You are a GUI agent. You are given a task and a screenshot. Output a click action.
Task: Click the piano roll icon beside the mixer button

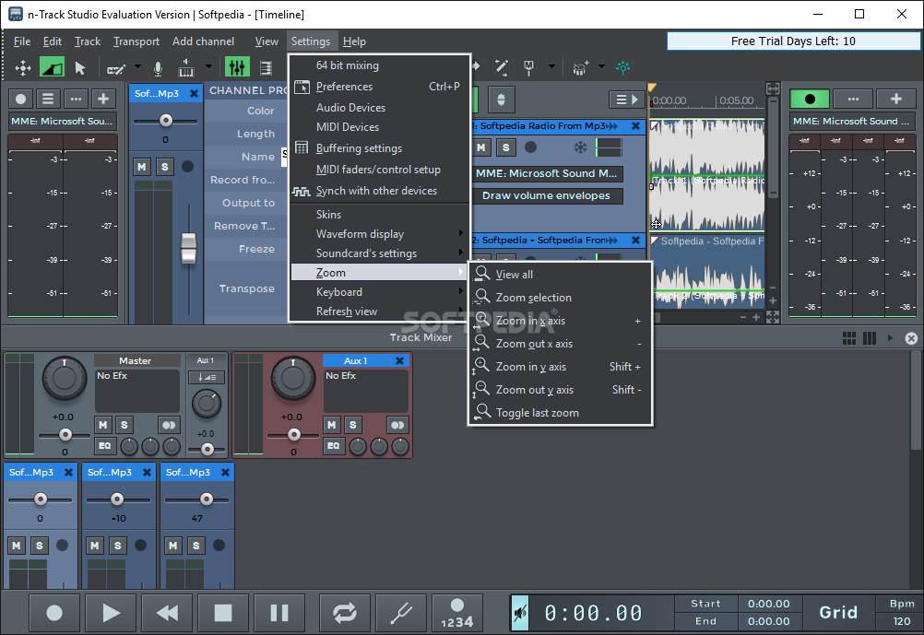pos(266,68)
